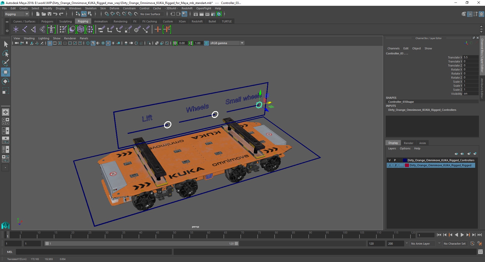Toggle textured display in viewport toolbar
This screenshot has height=262, width=485.
tap(108, 43)
